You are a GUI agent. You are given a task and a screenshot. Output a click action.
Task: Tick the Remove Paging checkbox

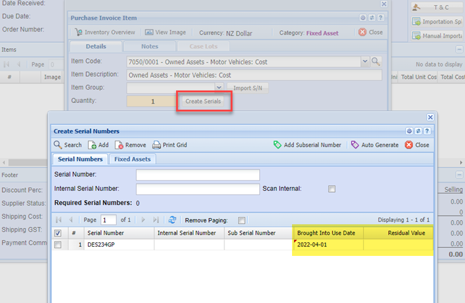pyautogui.click(x=242, y=220)
